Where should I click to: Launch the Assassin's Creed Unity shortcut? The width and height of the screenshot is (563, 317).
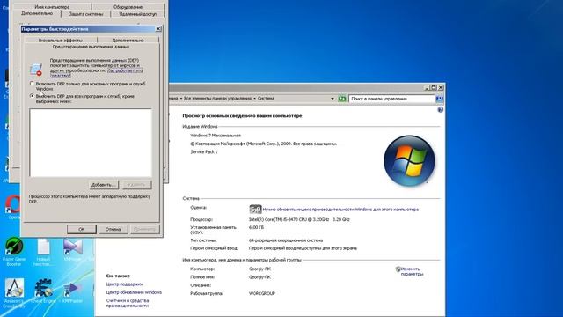14,293
